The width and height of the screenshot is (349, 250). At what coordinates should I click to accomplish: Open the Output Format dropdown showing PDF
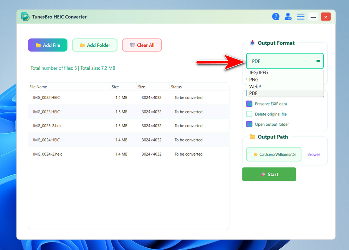[285, 61]
